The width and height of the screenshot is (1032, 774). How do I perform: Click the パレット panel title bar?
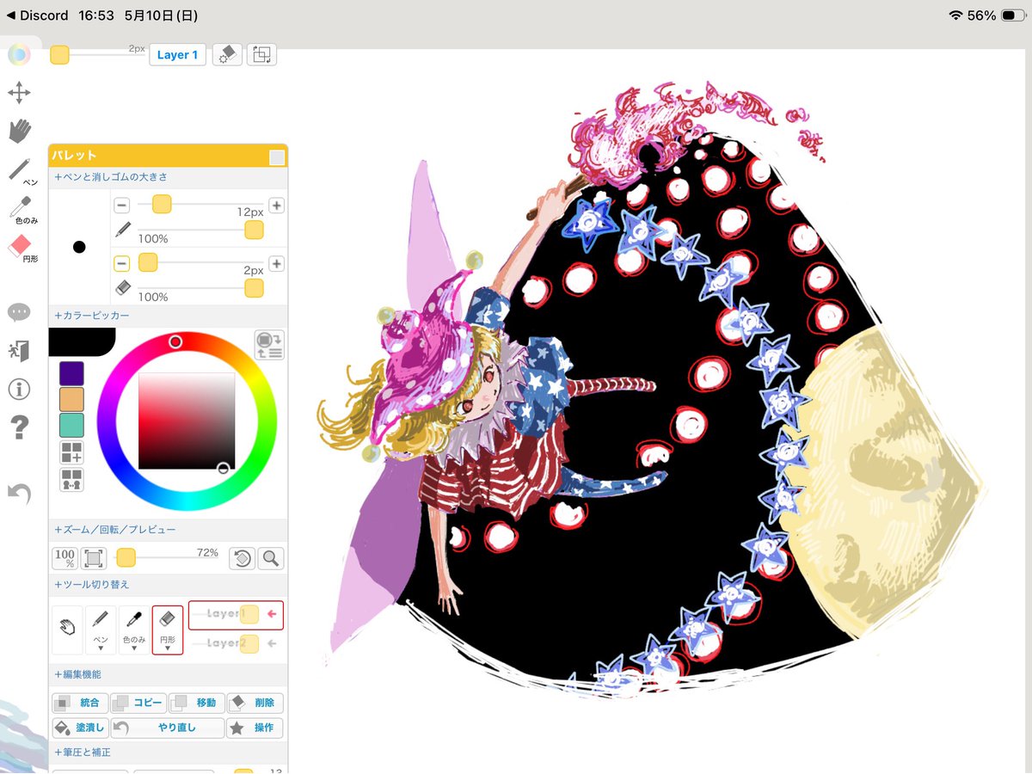[168, 156]
